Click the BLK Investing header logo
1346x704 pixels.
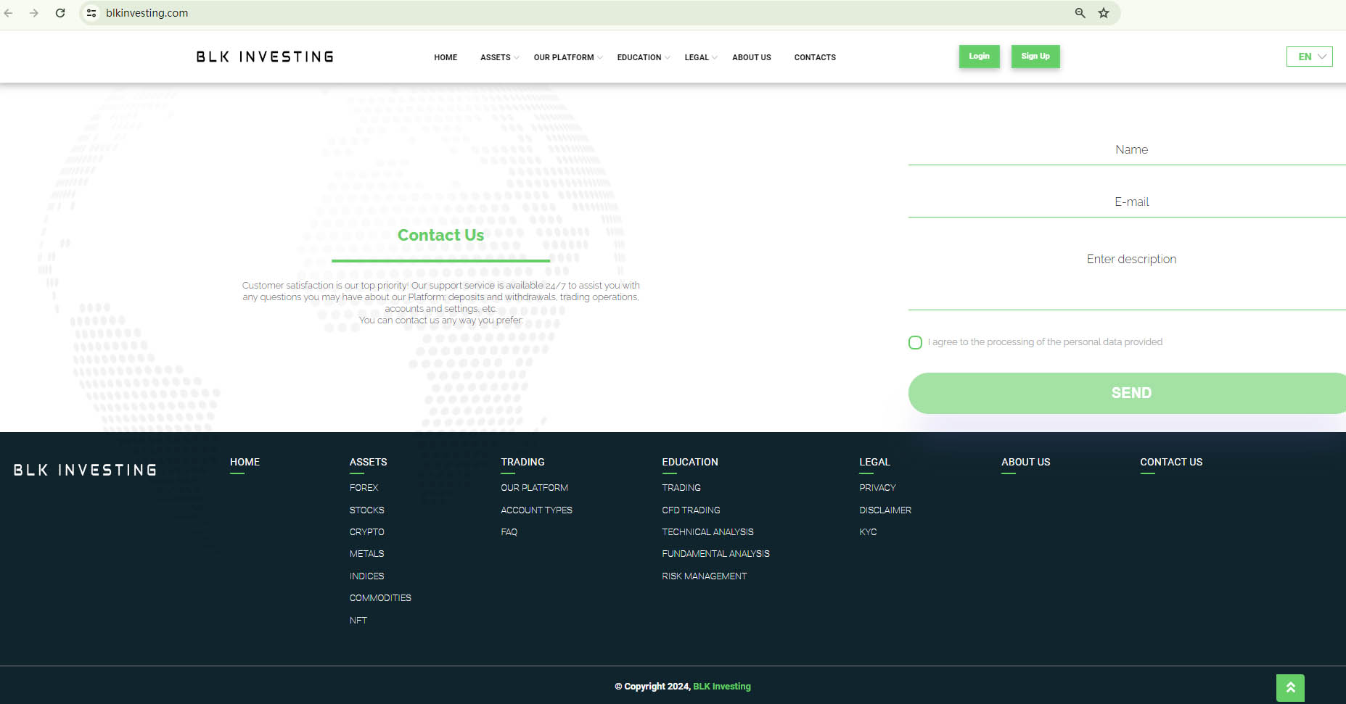click(265, 57)
